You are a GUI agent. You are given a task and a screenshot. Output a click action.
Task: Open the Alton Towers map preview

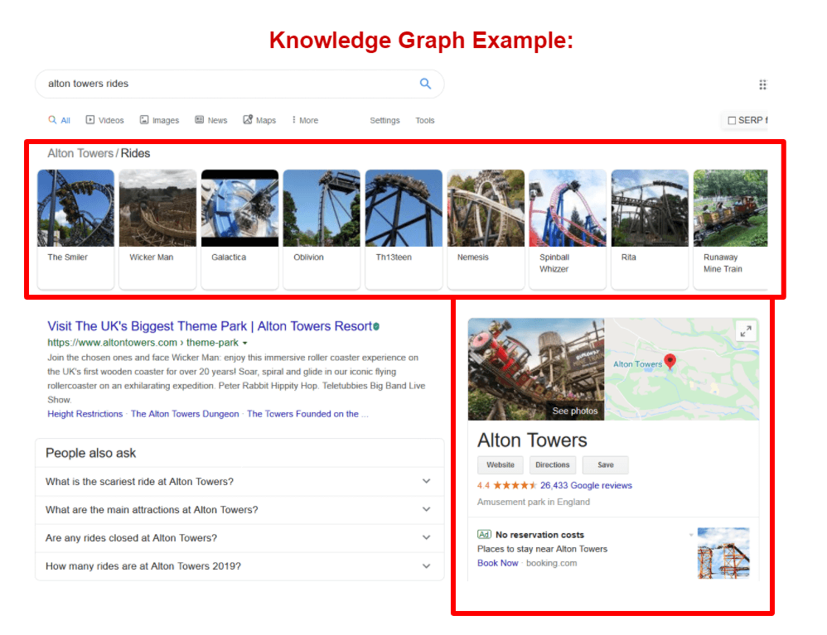point(681,369)
